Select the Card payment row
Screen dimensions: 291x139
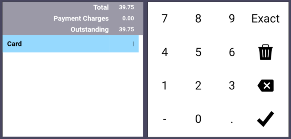[57, 44]
